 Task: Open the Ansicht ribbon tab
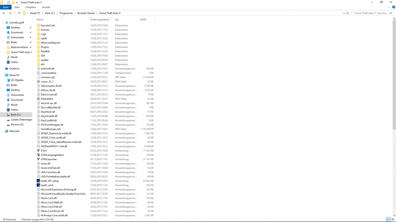(x=46, y=7)
